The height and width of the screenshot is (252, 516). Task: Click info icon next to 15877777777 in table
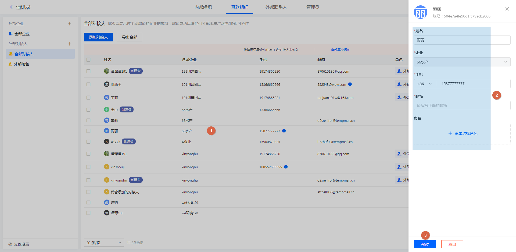[284, 131]
